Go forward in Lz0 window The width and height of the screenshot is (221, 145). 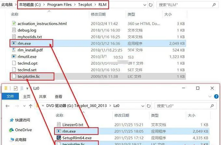point(17,106)
